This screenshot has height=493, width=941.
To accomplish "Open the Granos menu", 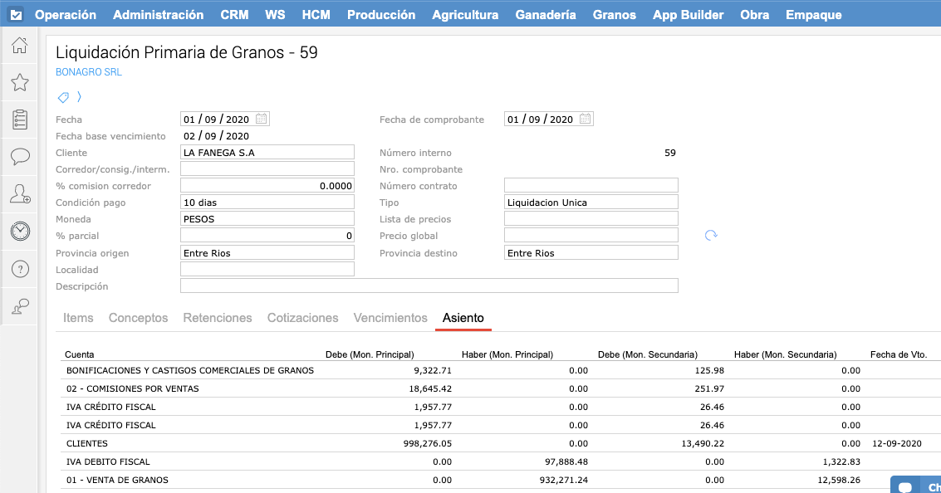I will tap(614, 15).
